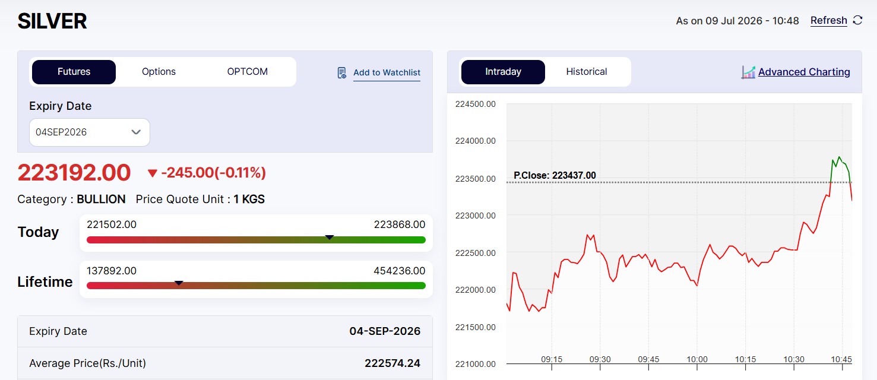Open the Advanced Charting link

click(x=804, y=72)
